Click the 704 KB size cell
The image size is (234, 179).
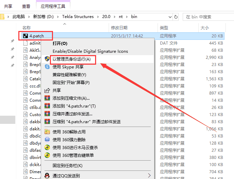216,172
